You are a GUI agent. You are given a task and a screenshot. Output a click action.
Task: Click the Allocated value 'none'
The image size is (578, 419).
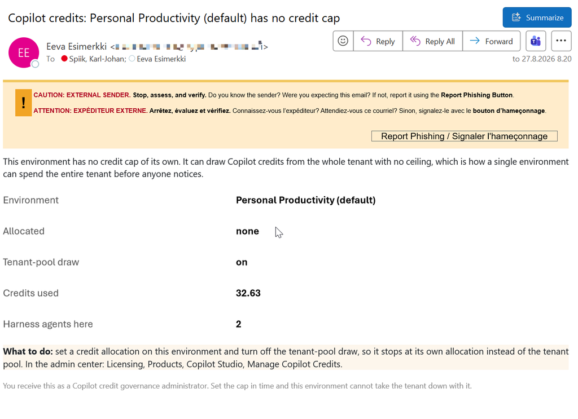click(247, 231)
